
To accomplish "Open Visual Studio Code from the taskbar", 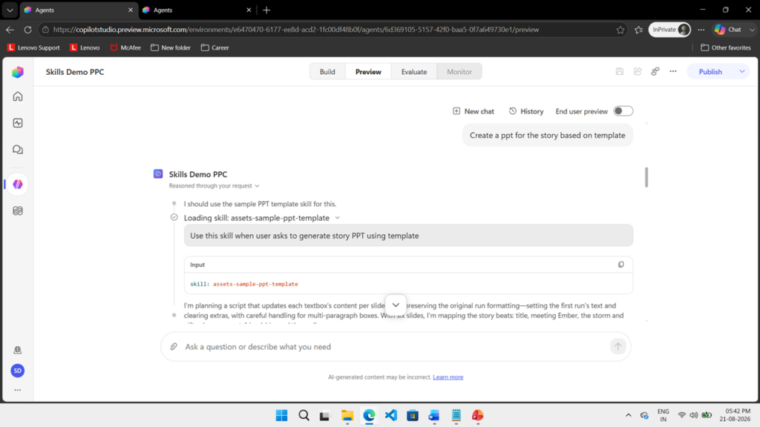I will click(390, 415).
